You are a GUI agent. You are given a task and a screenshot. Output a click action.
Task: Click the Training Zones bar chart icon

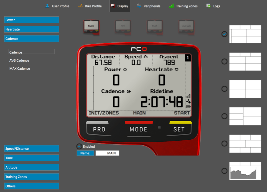point(172,6)
